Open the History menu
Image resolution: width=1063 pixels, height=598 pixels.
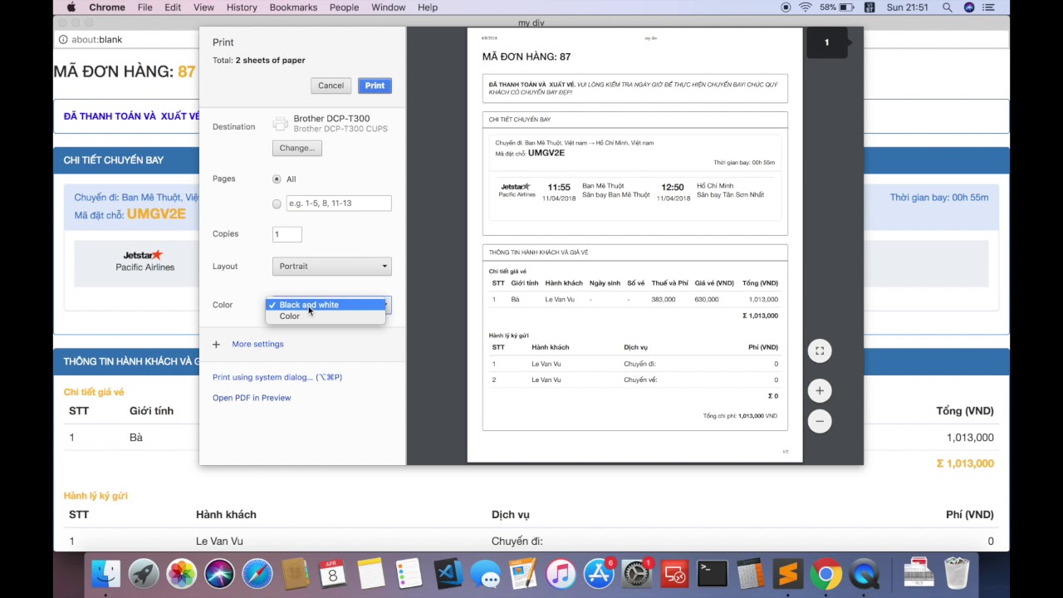pyautogui.click(x=242, y=7)
